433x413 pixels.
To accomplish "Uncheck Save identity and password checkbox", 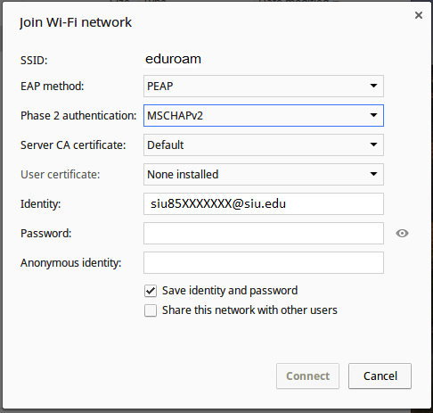I will (151, 291).
